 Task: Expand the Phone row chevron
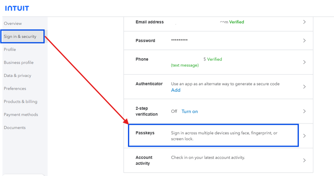[x=304, y=62]
